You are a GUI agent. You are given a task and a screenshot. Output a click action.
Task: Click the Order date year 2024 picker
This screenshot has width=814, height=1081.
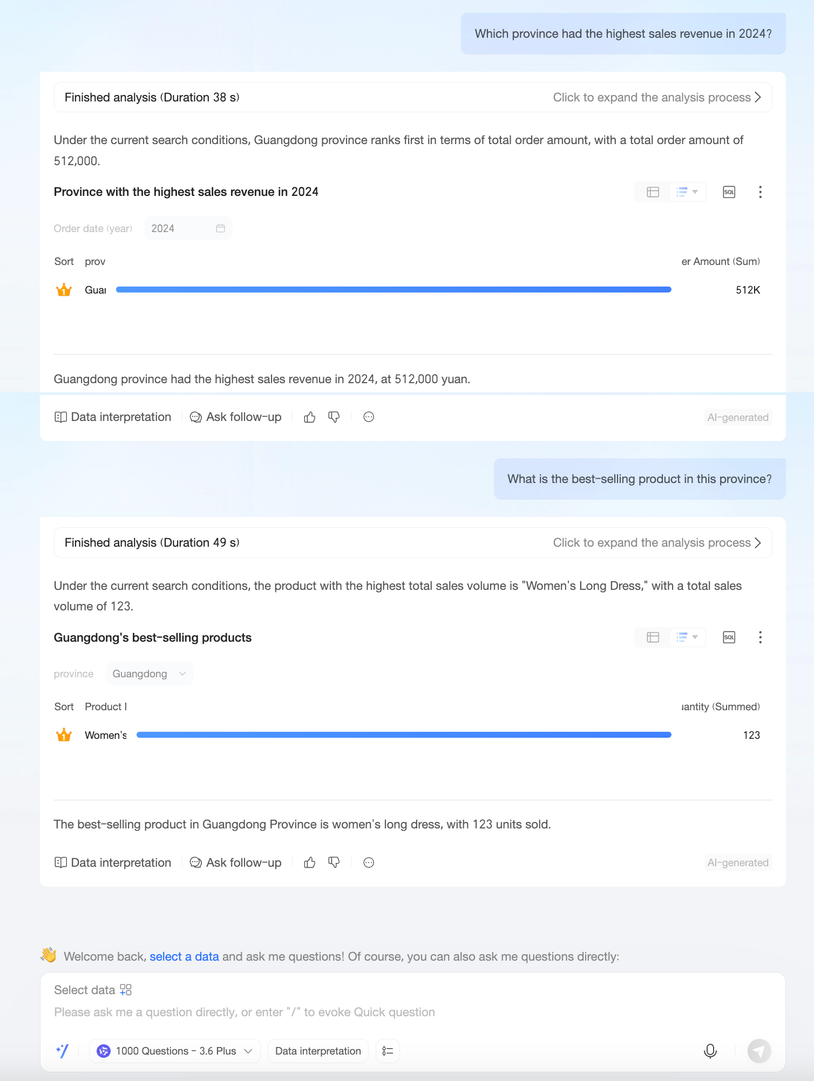coord(188,228)
